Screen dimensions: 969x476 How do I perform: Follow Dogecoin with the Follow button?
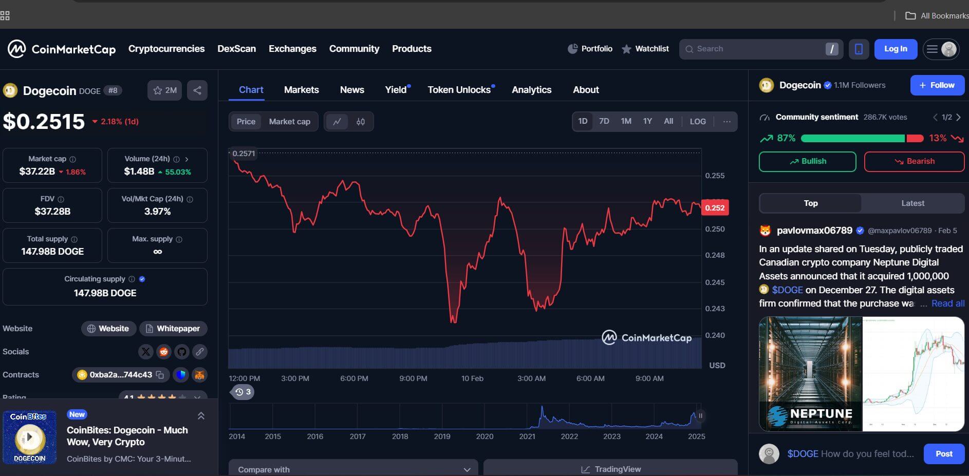[x=937, y=85]
